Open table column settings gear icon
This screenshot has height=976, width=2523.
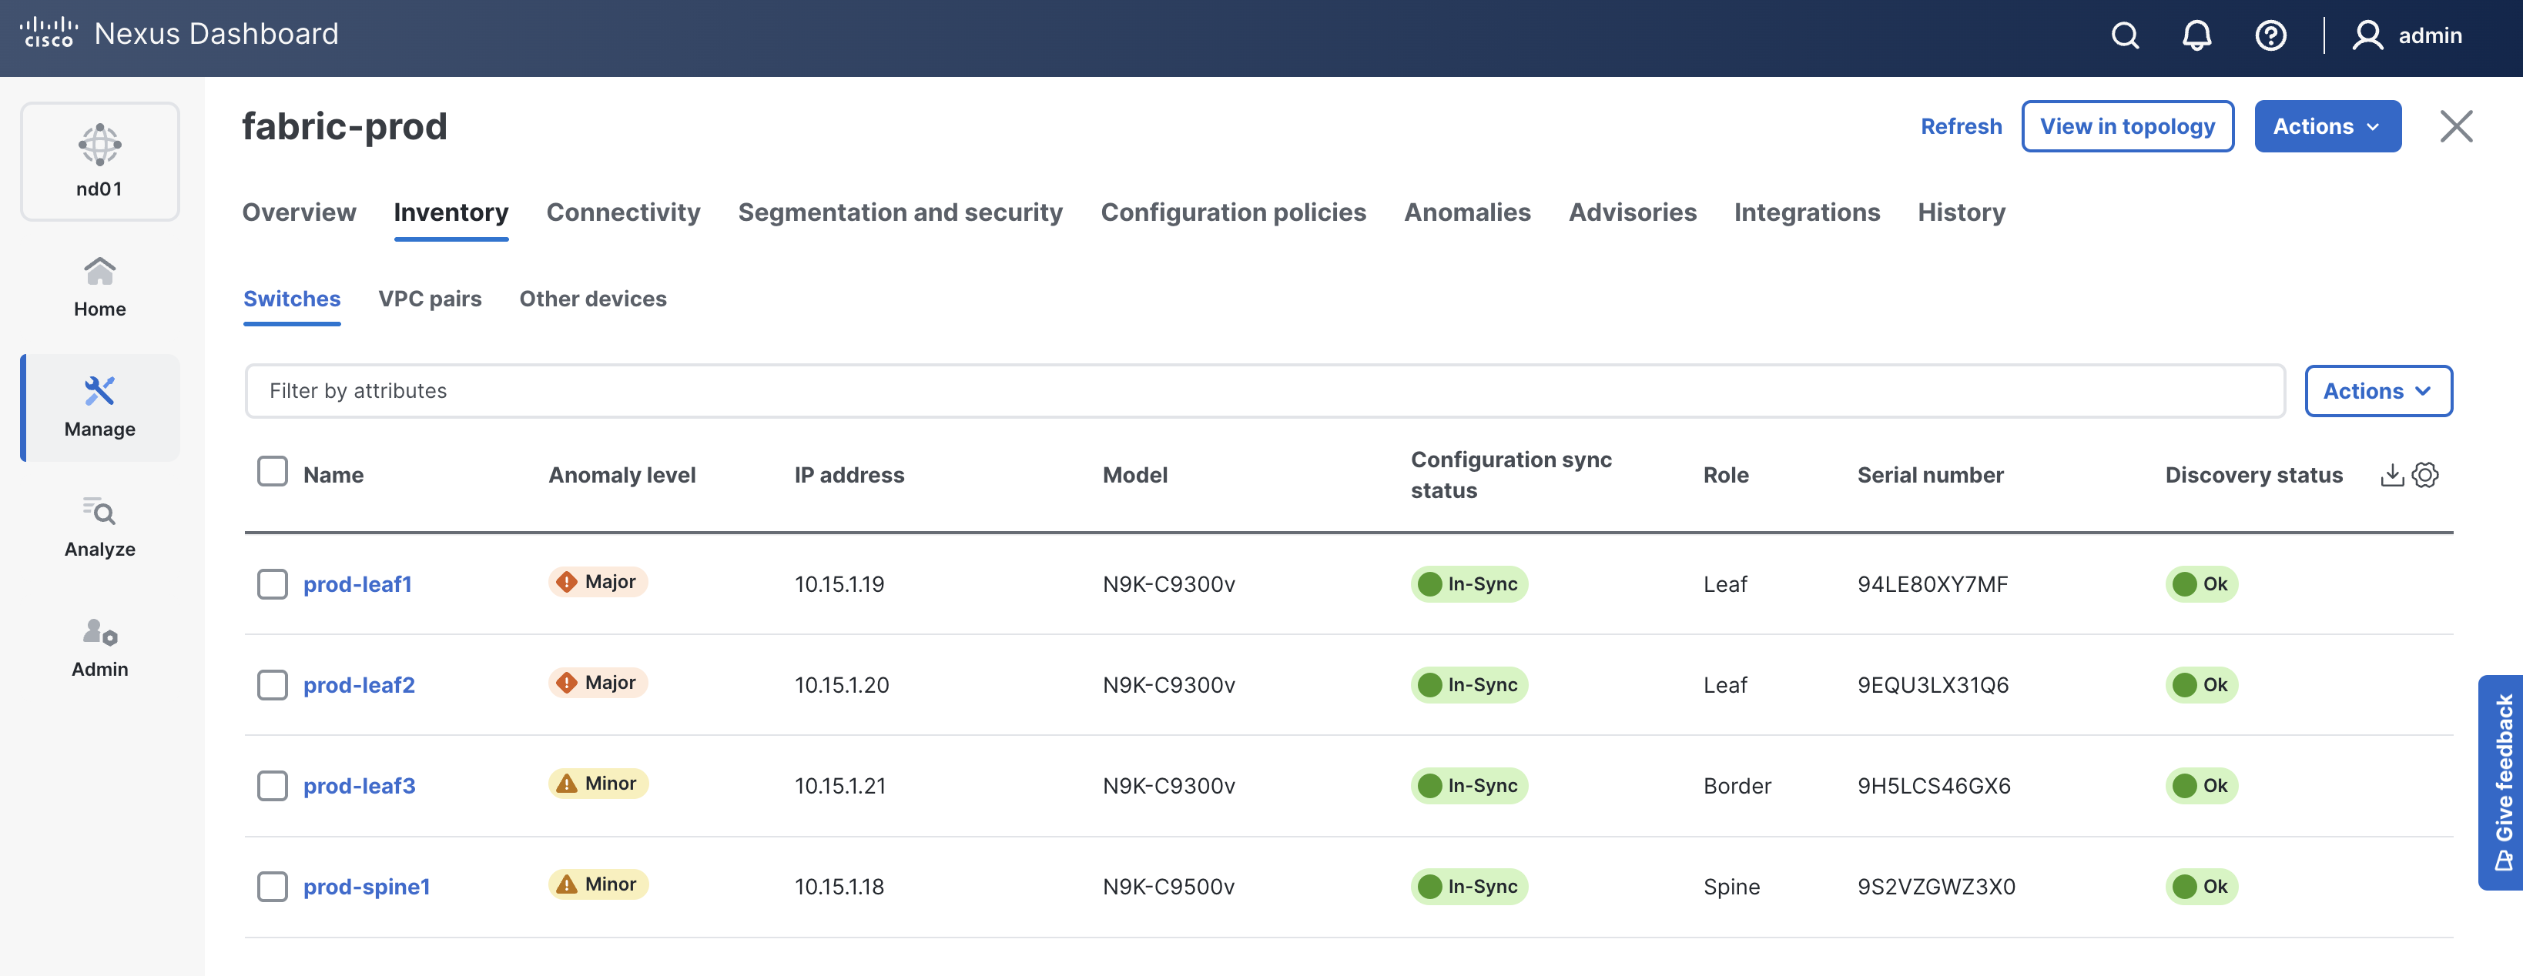point(2425,475)
